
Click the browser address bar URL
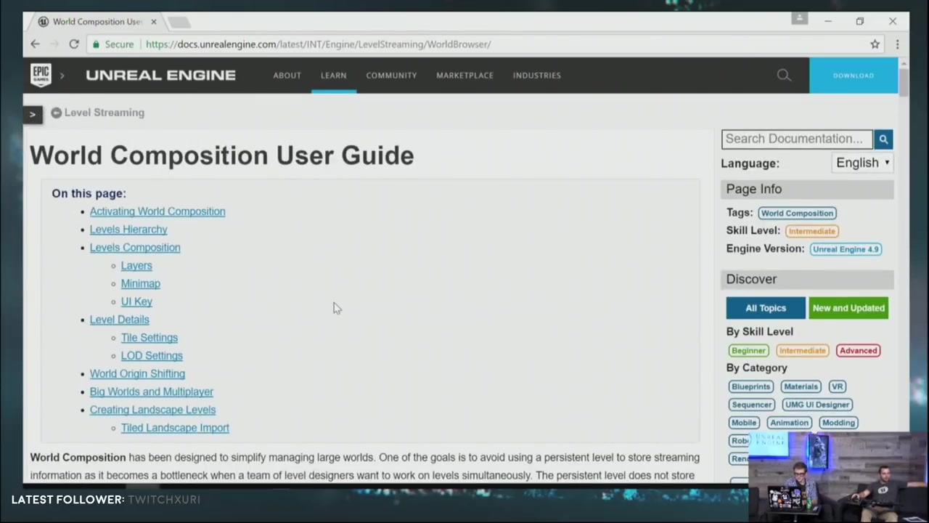point(318,44)
